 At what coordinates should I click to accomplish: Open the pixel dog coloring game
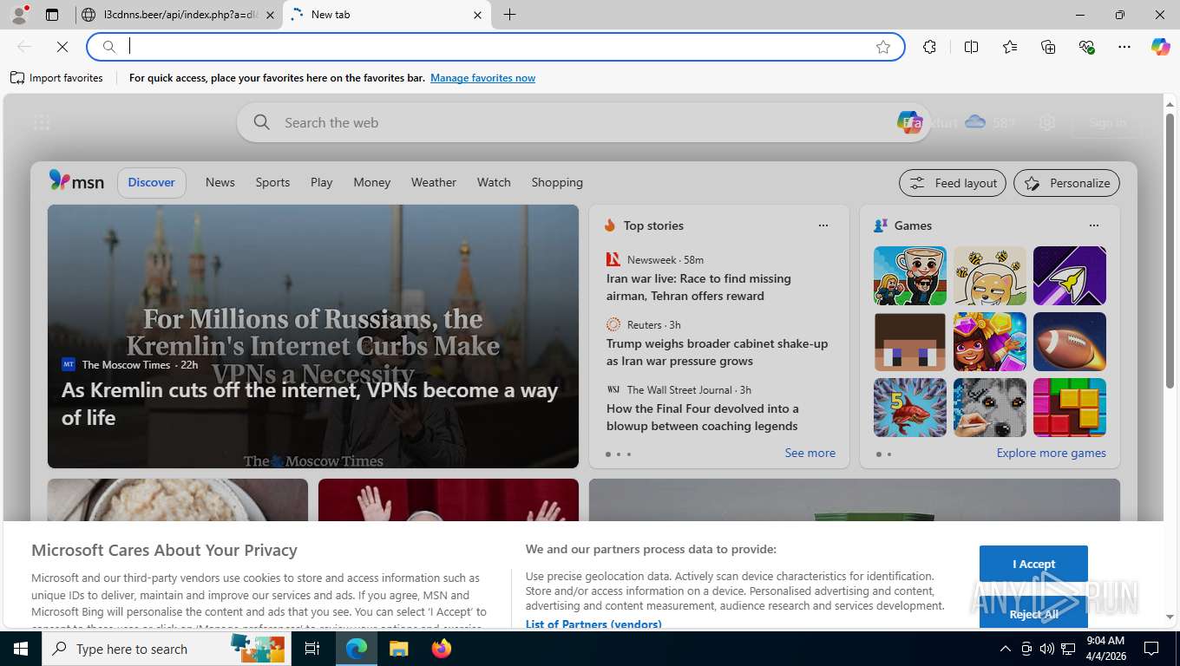tap(990, 408)
